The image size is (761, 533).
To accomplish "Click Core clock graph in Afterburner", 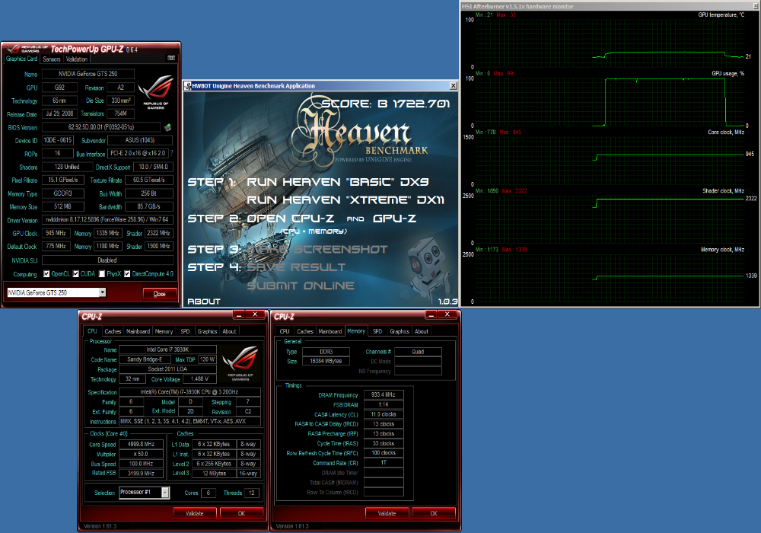I will 610,160.
